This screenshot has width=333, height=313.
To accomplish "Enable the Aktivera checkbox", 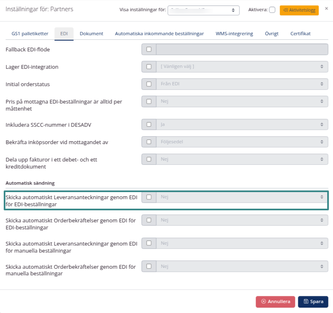I will click(272, 10).
